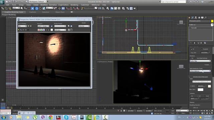Click the search keyword input field
This screenshot has height=120, width=214.
tap(173, 2)
